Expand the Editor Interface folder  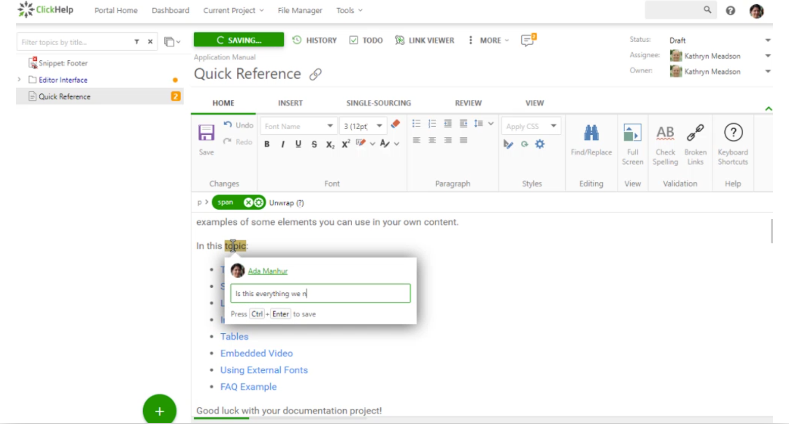tap(19, 80)
